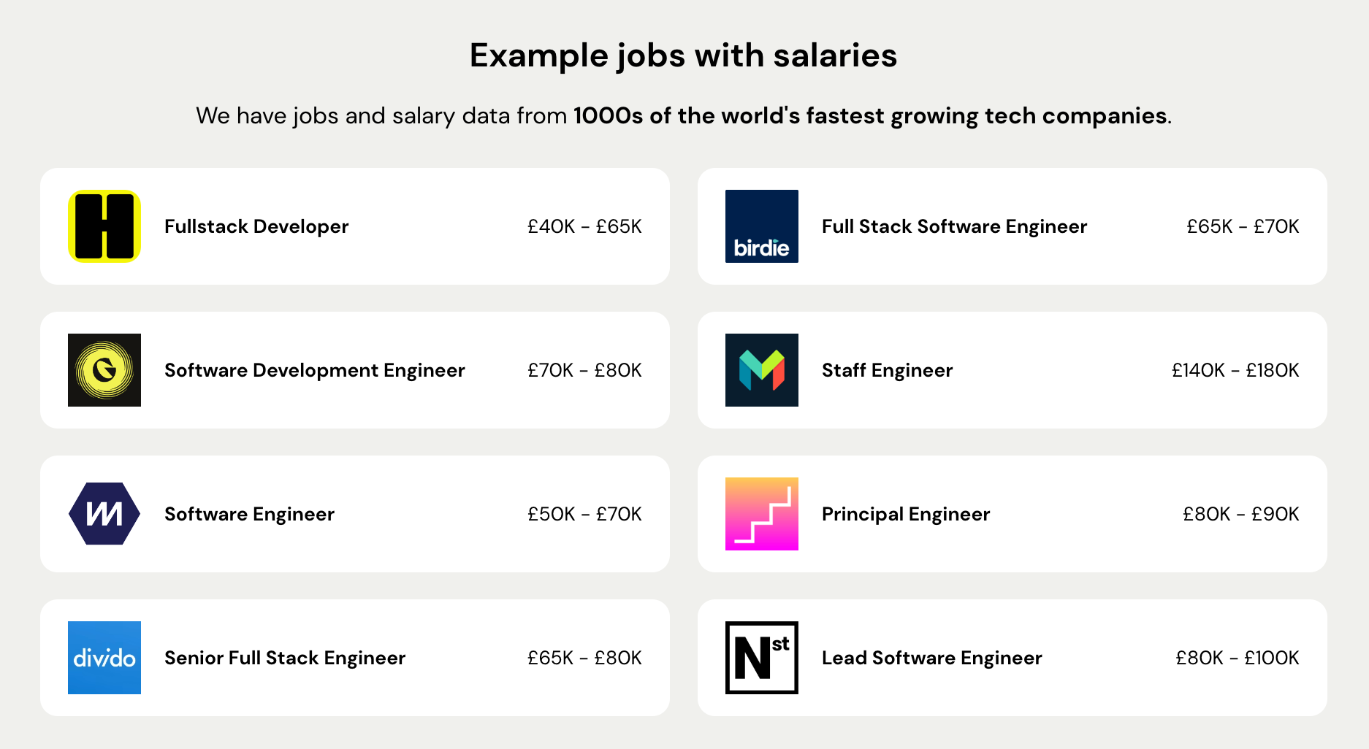Click the £80K – £100K salary range
Image resolution: width=1369 pixels, height=749 pixels.
[x=1238, y=658]
